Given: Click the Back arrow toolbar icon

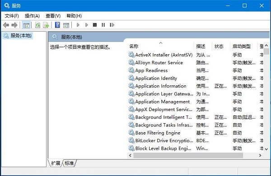Looking at the screenshot, I should click(6, 25).
